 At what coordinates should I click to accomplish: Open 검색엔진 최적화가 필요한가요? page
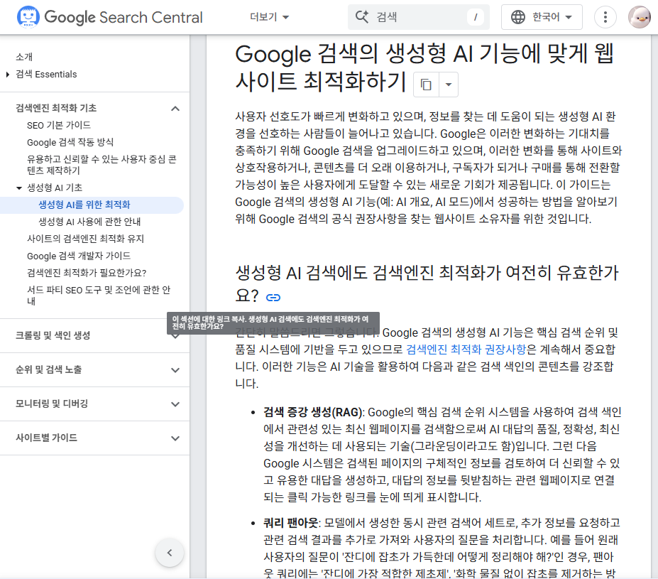point(87,273)
